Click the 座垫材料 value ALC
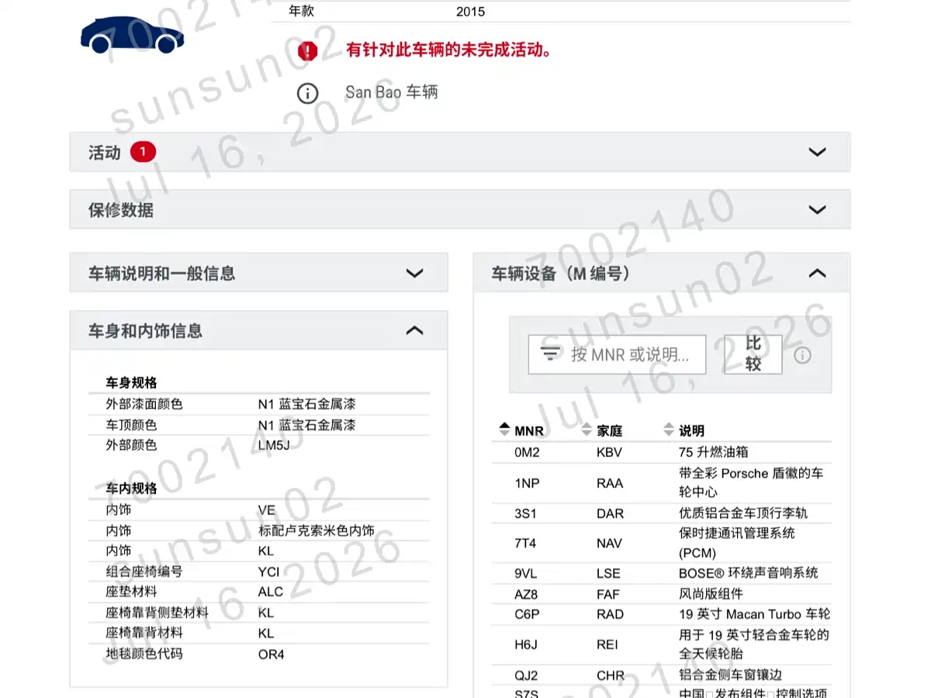Screen dimensions: 931x698 (271, 592)
